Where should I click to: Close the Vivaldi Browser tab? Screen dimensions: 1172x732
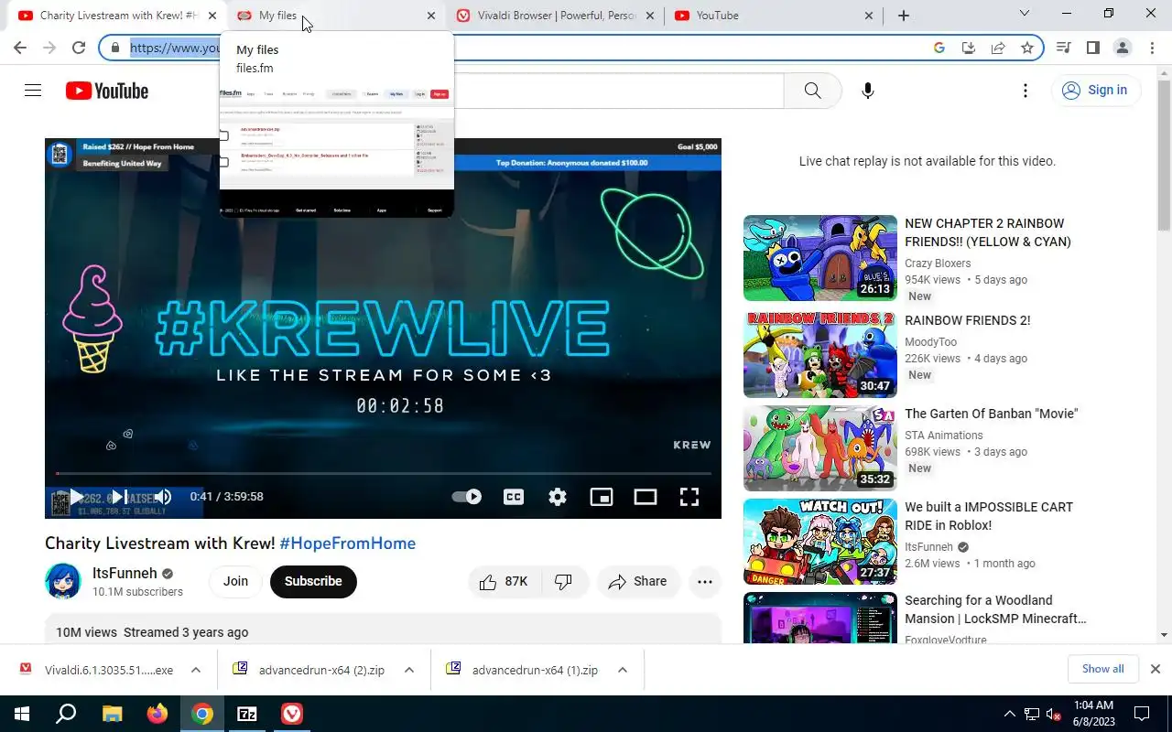click(650, 16)
